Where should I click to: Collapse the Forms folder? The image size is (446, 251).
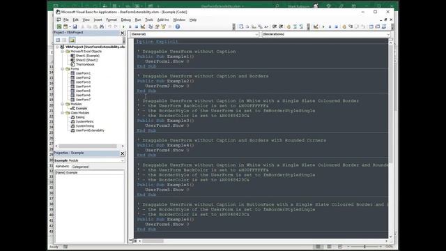tap(62, 69)
